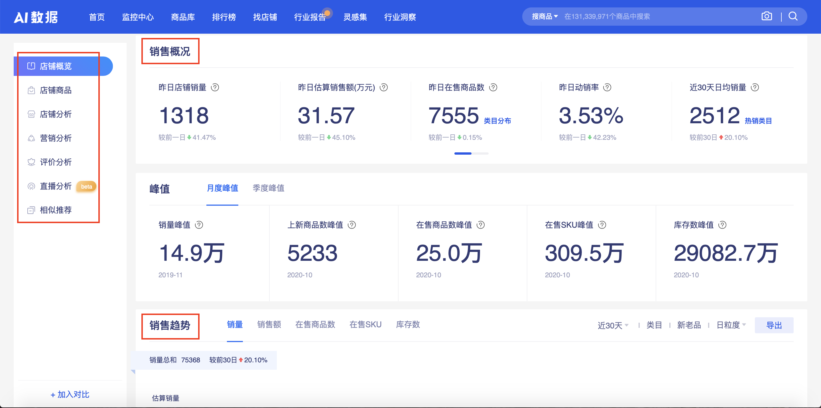821x408 pixels.
Task: Select 评价分析 in the sidebar
Action: tap(56, 162)
